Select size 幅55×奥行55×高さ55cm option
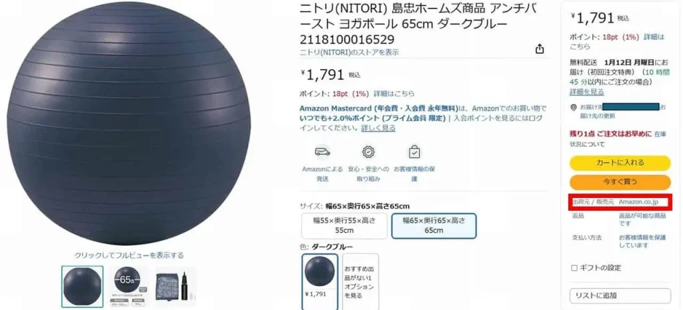 pyautogui.click(x=344, y=225)
